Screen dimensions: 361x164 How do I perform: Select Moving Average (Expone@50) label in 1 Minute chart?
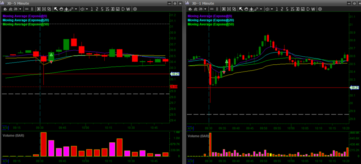click(x=211, y=25)
